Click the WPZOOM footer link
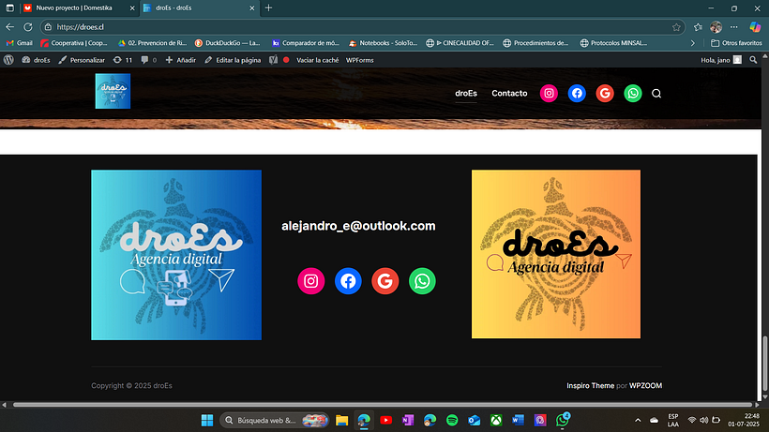769x432 pixels. [646, 385]
